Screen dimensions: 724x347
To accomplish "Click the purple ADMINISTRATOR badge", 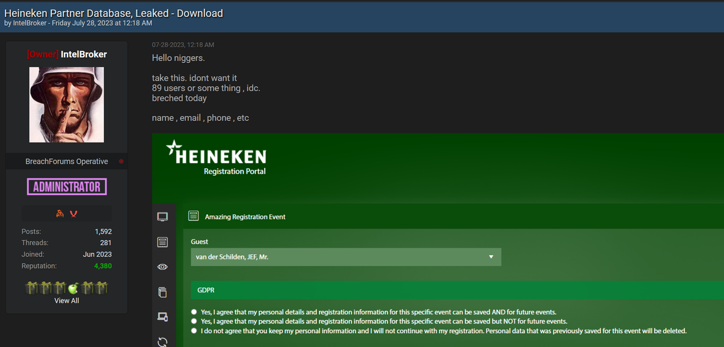I will pos(66,187).
